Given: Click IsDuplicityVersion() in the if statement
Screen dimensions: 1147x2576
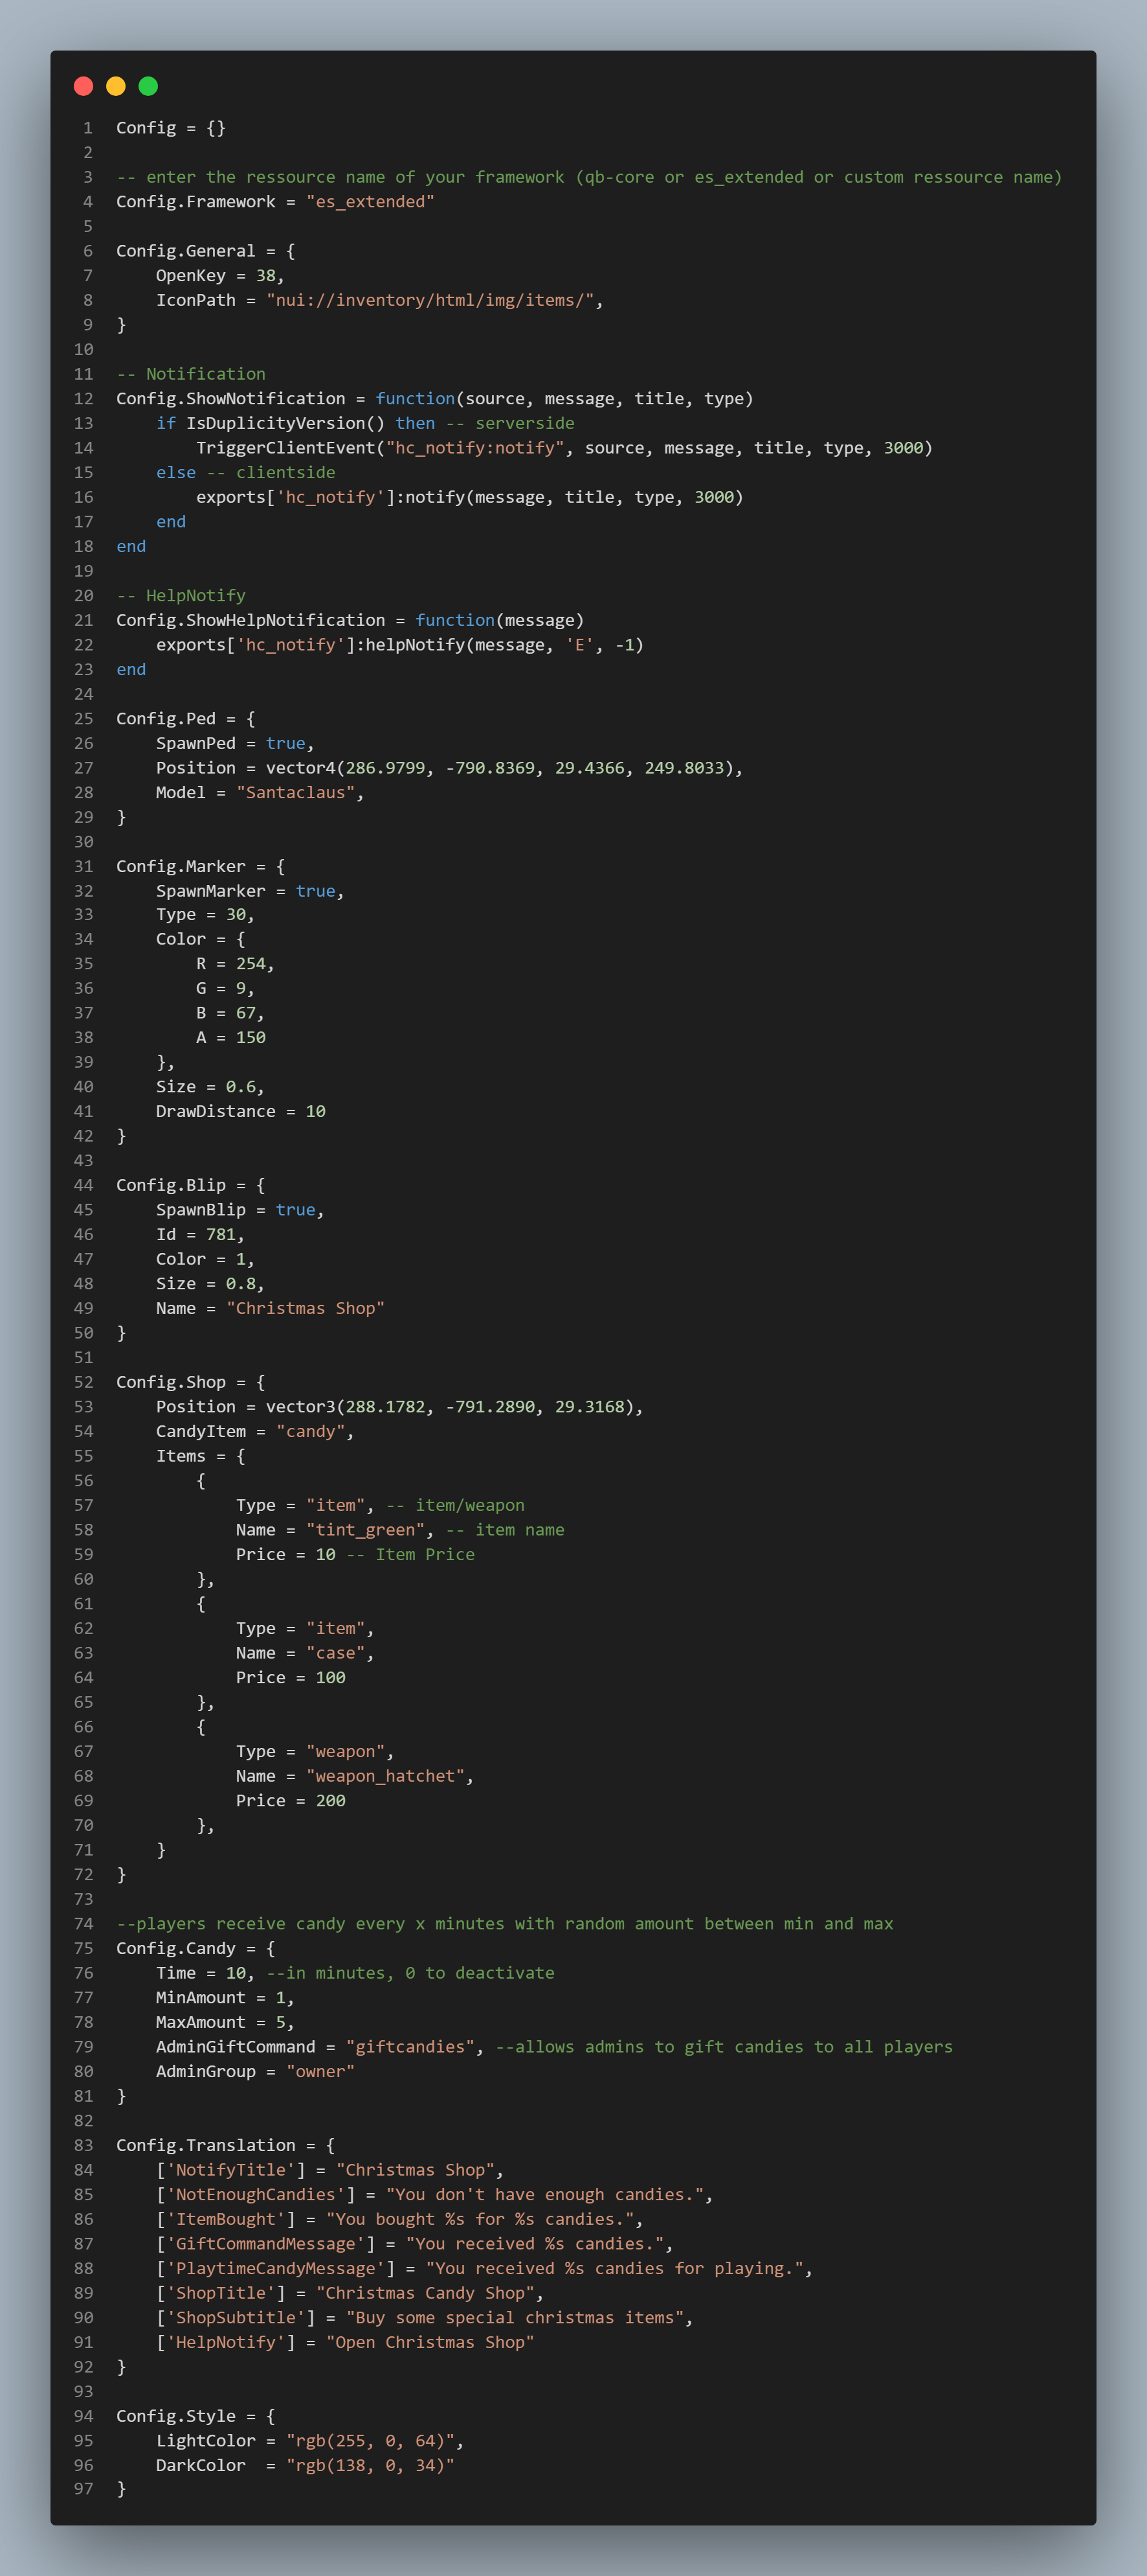Looking at the screenshot, I should point(285,423).
